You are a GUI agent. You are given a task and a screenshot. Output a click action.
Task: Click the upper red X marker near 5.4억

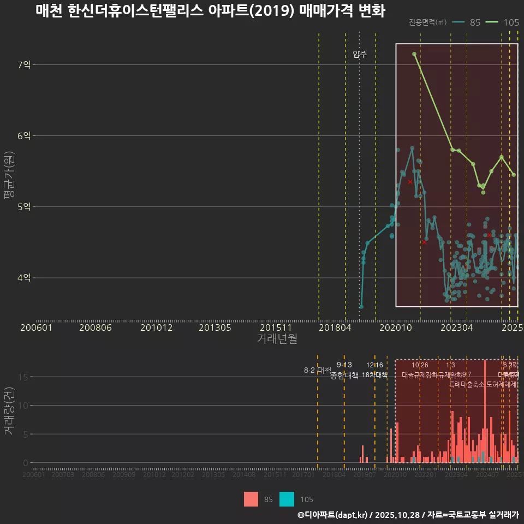coord(410,181)
